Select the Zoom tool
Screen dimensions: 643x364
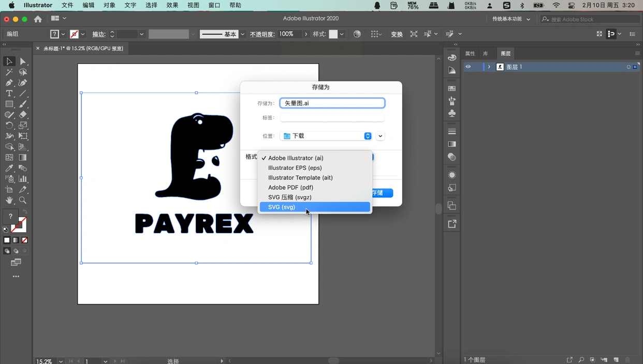[23, 200]
